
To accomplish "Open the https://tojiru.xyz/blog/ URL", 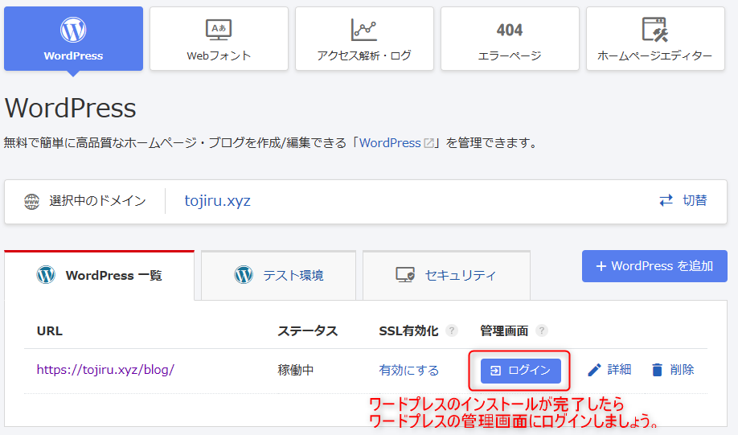I will tap(105, 370).
